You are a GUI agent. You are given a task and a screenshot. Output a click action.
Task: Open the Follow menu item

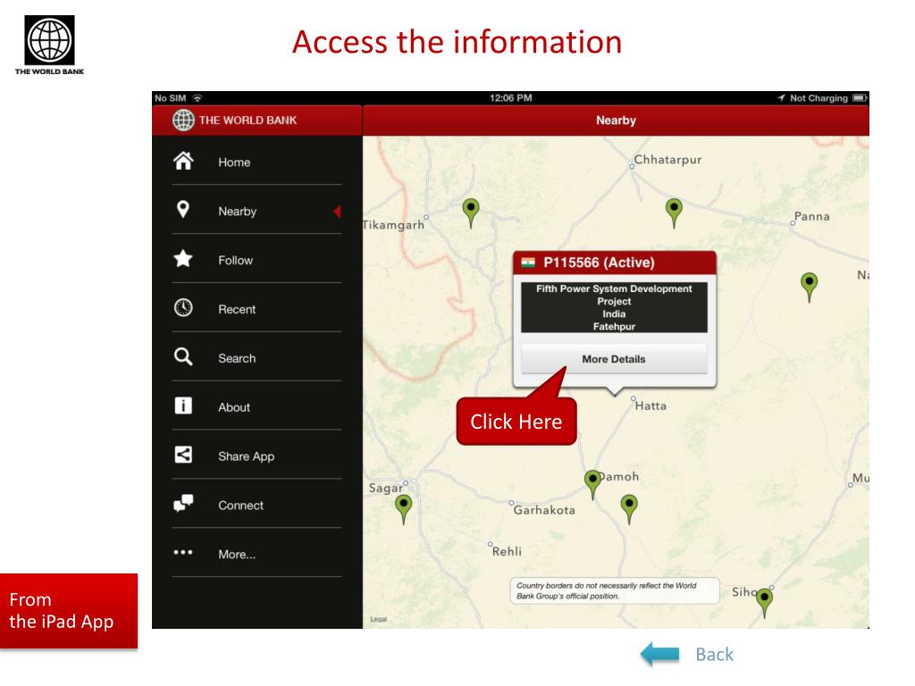[256, 260]
